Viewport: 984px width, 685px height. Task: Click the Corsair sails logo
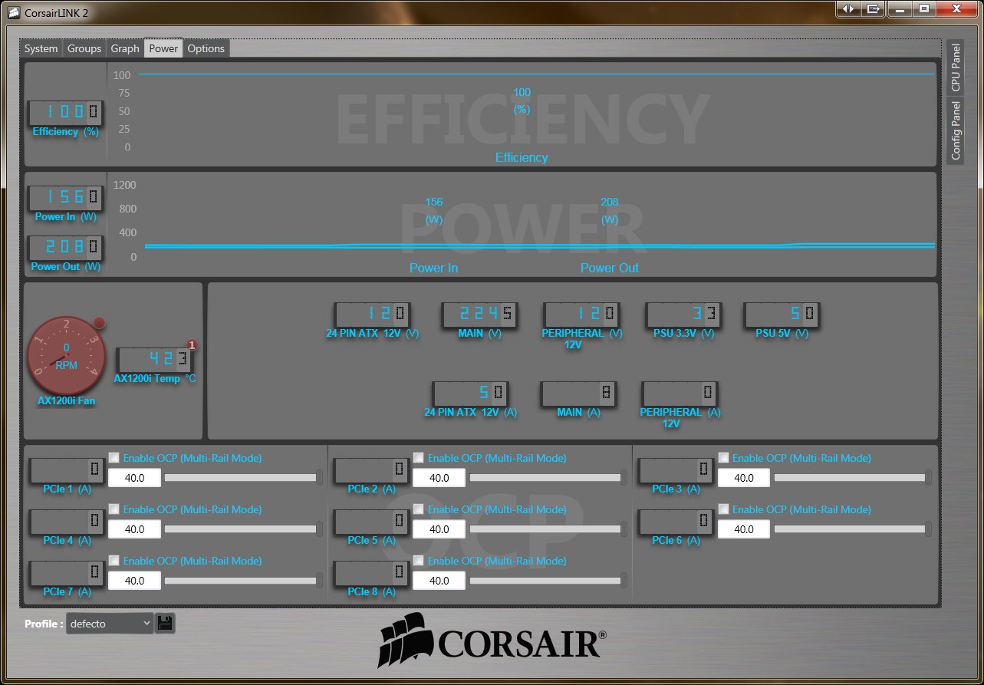[401, 640]
